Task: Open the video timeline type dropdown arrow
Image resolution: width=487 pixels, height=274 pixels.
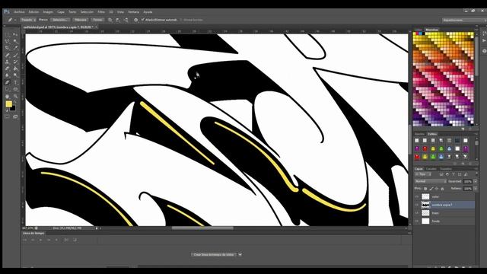Action: (240, 254)
